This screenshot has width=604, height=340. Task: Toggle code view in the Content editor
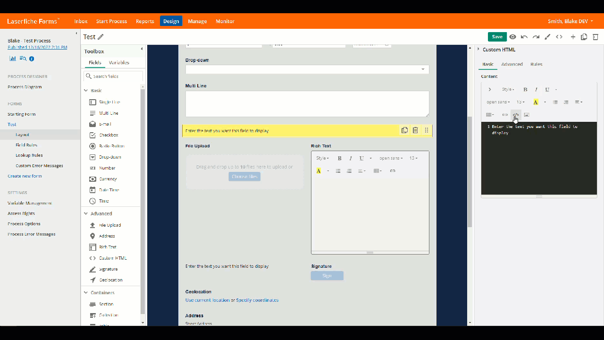(516, 115)
